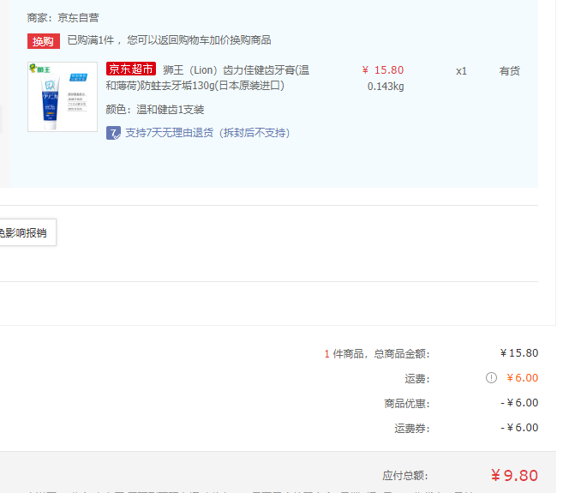Click the red 换购 promotion badge
The image size is (569, 493).
tap(44, 41)
